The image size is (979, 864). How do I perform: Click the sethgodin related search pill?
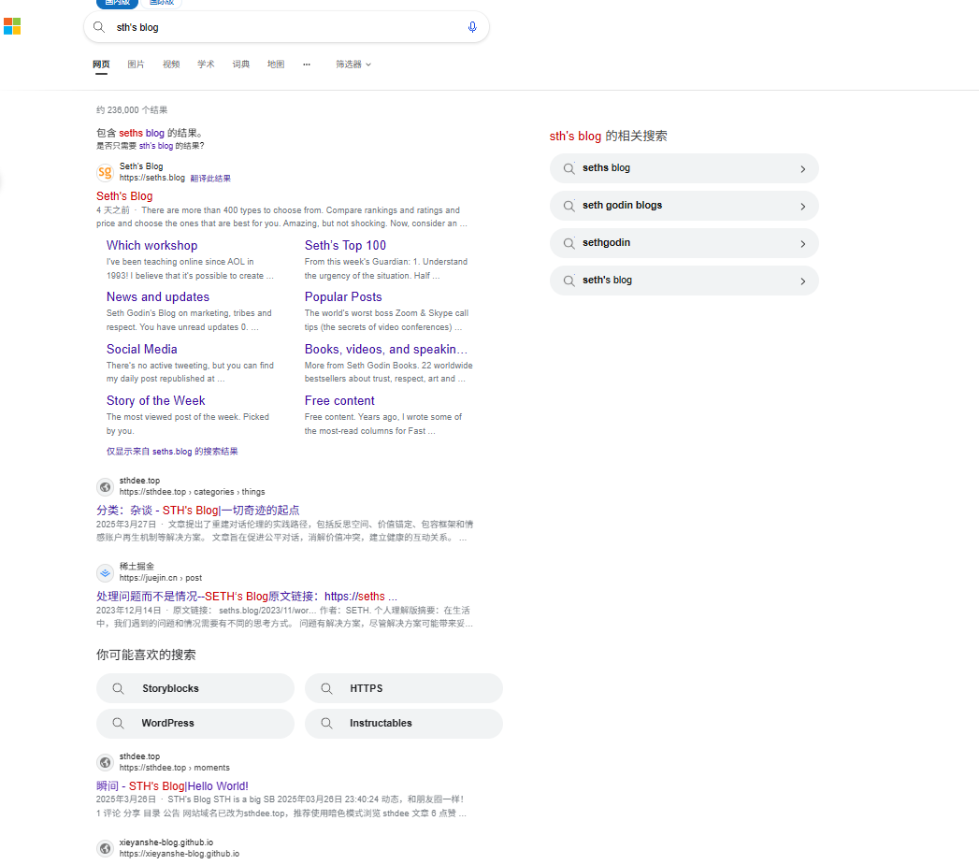coord(684,243)
